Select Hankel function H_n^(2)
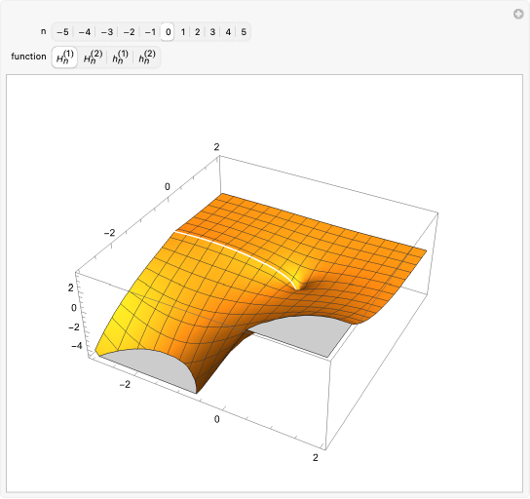 coord(93,58)
